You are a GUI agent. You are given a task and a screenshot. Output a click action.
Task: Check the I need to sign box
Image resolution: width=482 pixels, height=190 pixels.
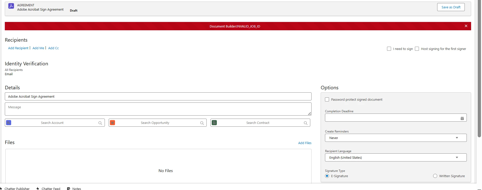pos(389,49)
